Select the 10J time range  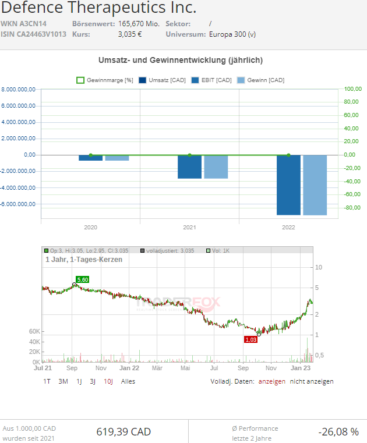point(108,381)
